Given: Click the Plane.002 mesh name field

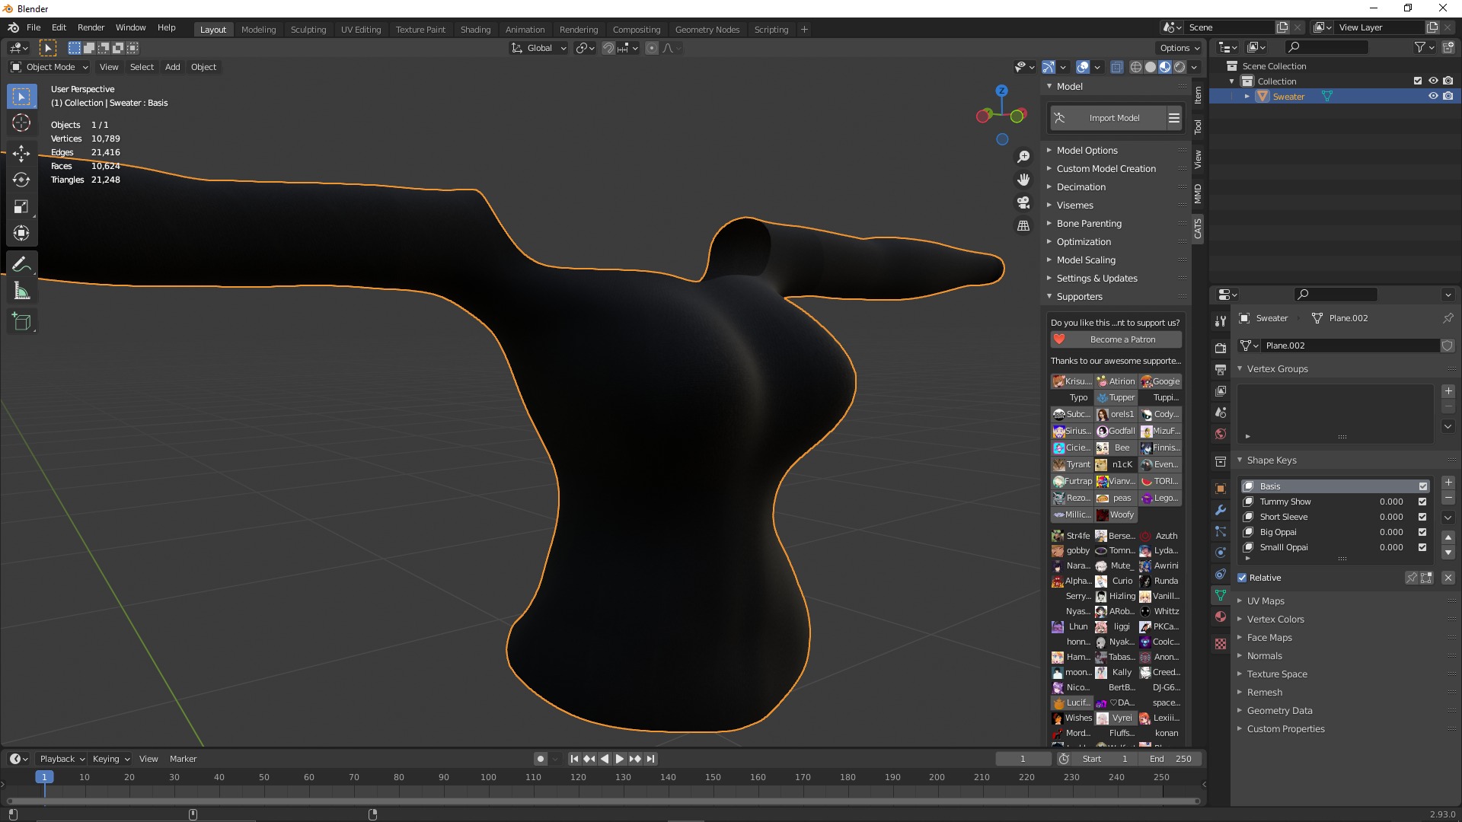Looking at the screenshot, I should click(x=1349, y=346).
